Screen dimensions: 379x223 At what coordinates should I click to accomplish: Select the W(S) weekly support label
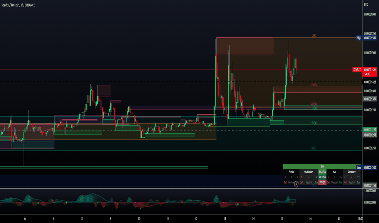click(314, 149)
